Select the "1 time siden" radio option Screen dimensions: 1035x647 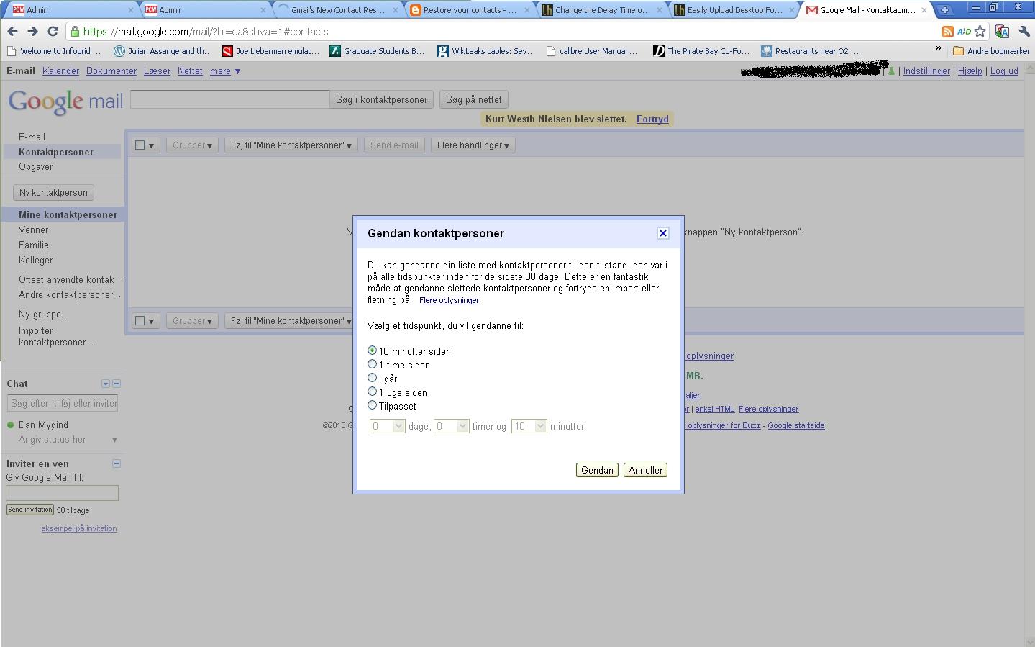point(372,364)
